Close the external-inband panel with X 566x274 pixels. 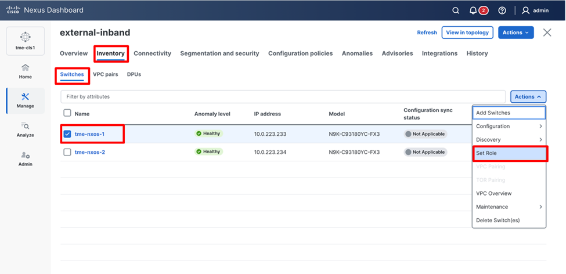pyautogui.click(x=547, y=33)
